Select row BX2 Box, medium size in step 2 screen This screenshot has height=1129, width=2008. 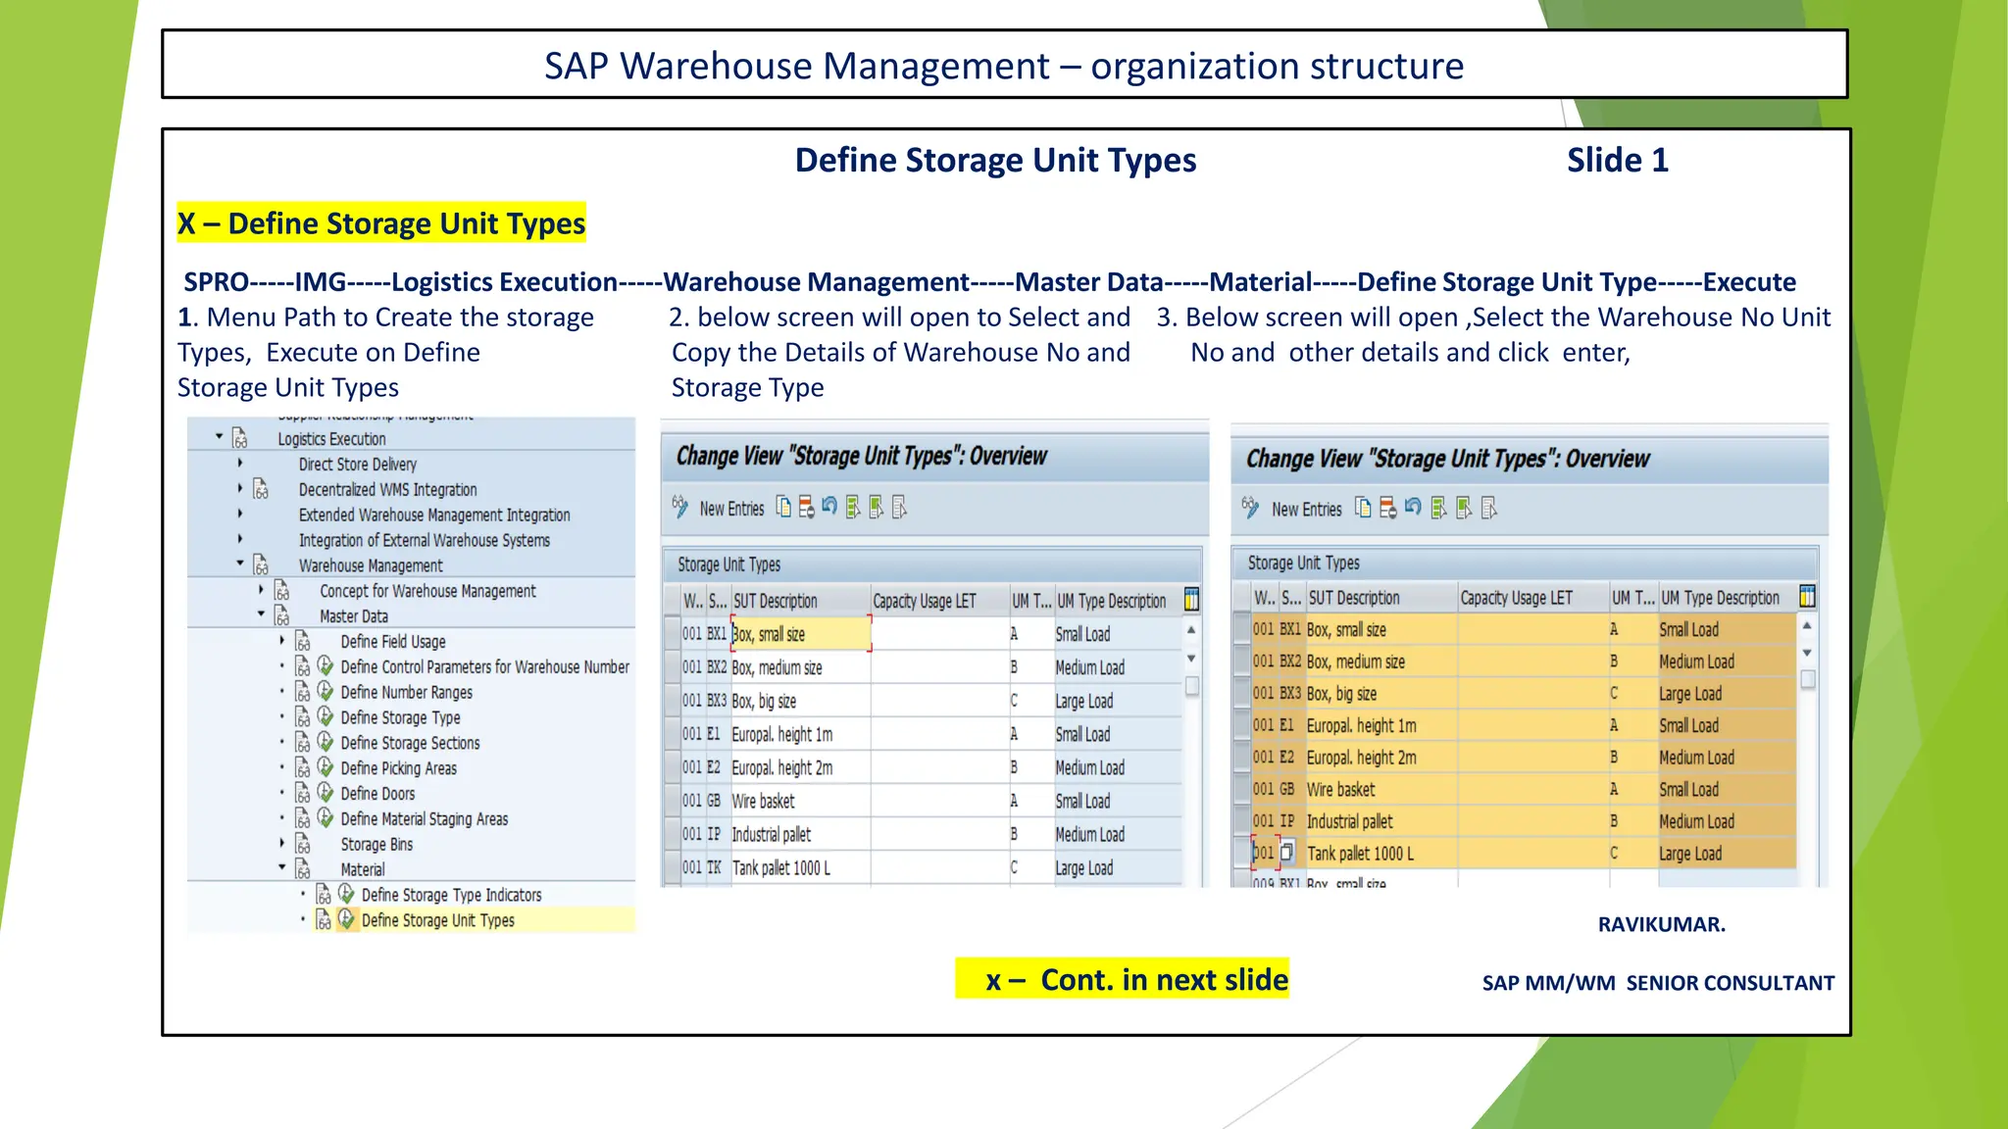[672, 667]
